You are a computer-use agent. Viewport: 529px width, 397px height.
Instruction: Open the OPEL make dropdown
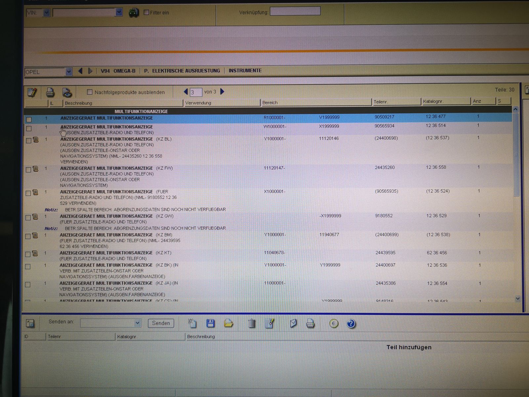tap(69, 72)
